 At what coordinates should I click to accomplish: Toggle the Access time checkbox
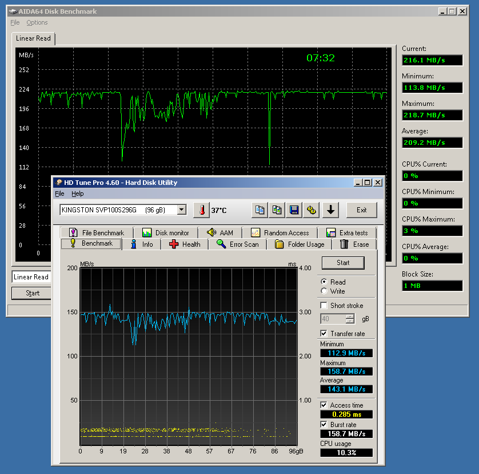click(x=324, y=405)
